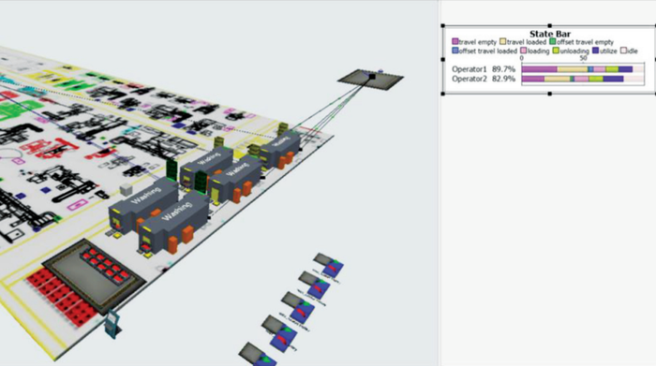The height and width of the screenshot is (366, 656).
Task: Select the floating gray platform with connector lines
Action: point(371,79)
